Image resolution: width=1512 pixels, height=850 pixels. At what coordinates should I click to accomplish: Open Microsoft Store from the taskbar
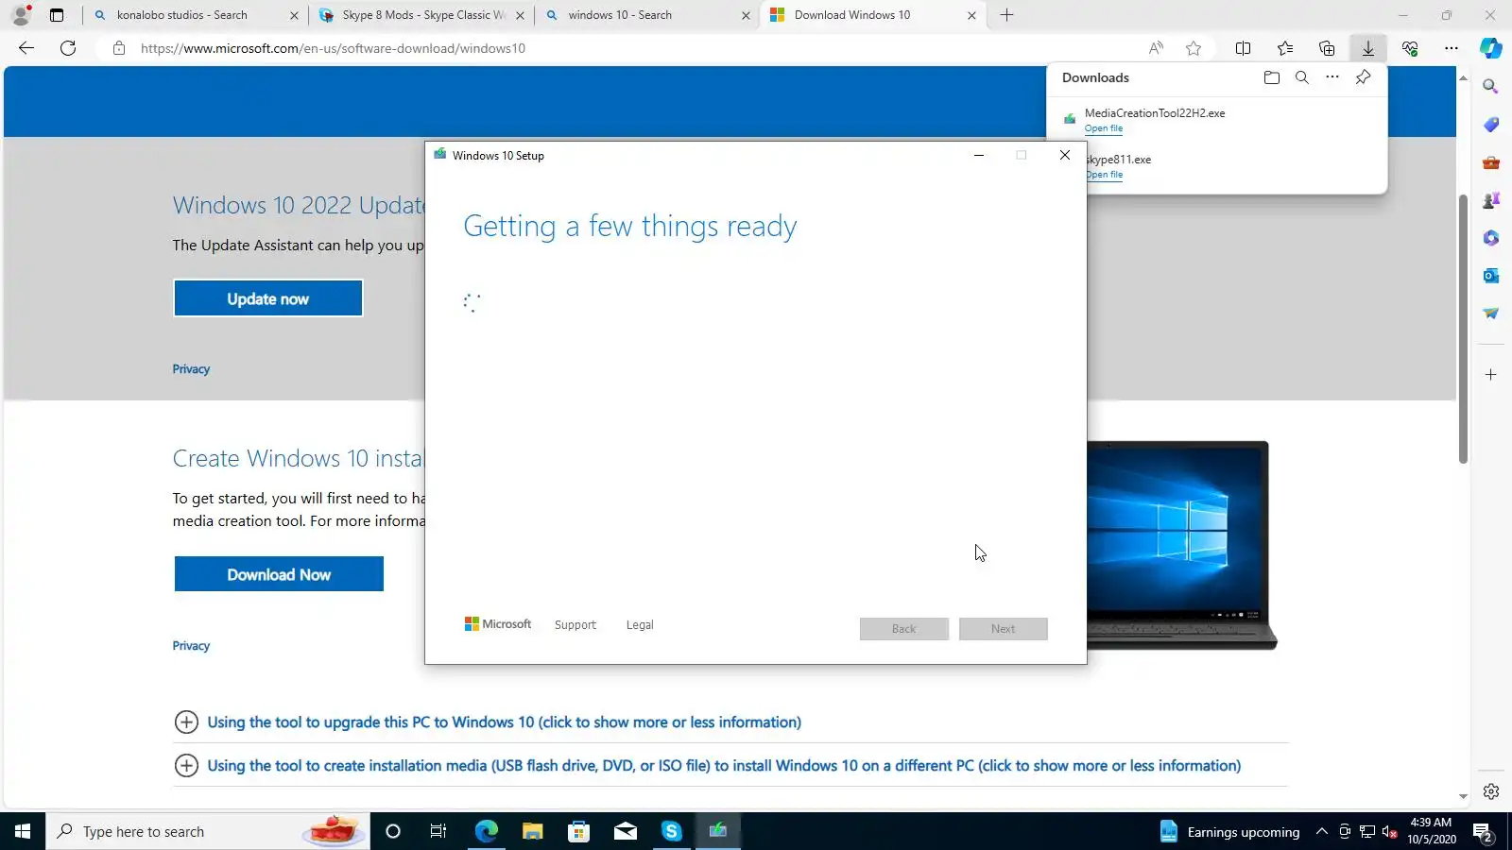click(x=578, y=832)
